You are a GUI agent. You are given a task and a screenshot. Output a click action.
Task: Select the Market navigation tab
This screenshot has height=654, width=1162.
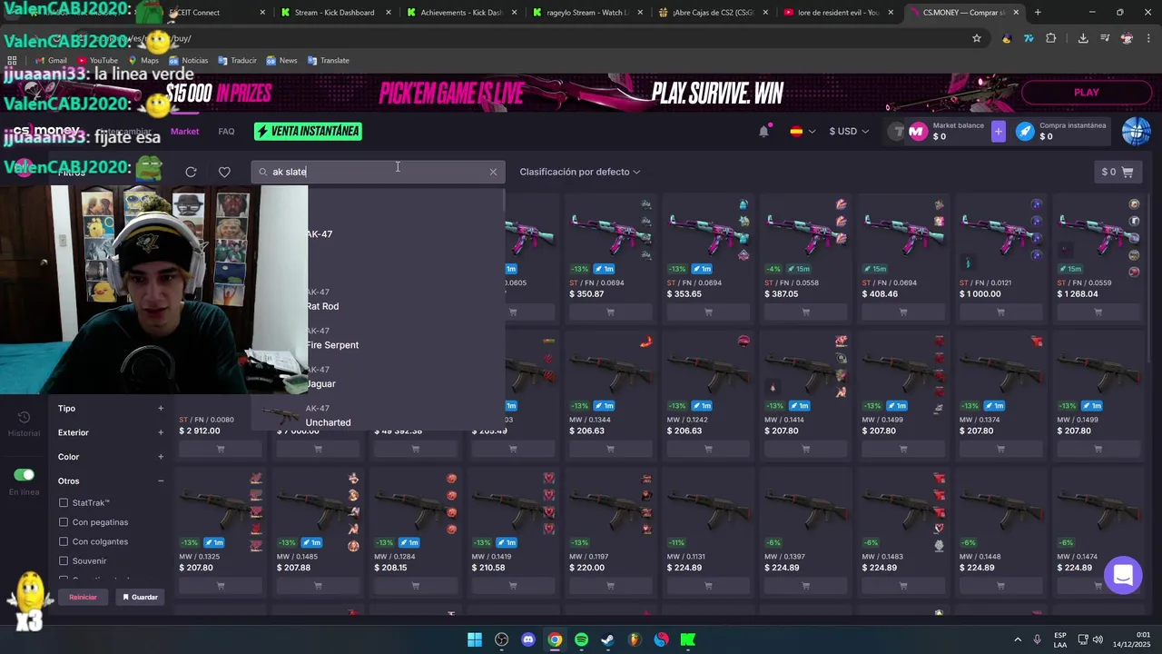click(x=184, y=132)
